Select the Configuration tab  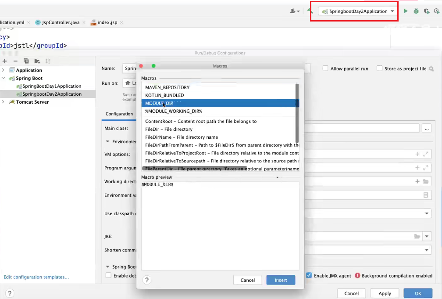click(x=119, y=114)
